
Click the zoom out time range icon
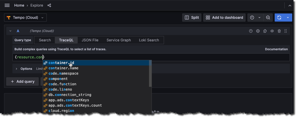tap(268, 18)
